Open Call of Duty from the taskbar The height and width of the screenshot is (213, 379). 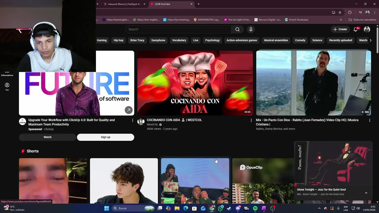pos(246,208)
